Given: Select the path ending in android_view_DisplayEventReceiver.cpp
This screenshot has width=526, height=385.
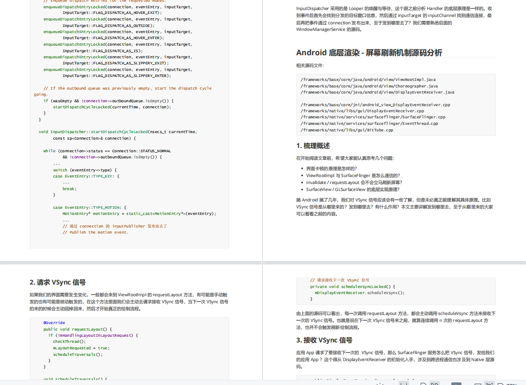Looking at the screenshot, I should click(375, 105).
